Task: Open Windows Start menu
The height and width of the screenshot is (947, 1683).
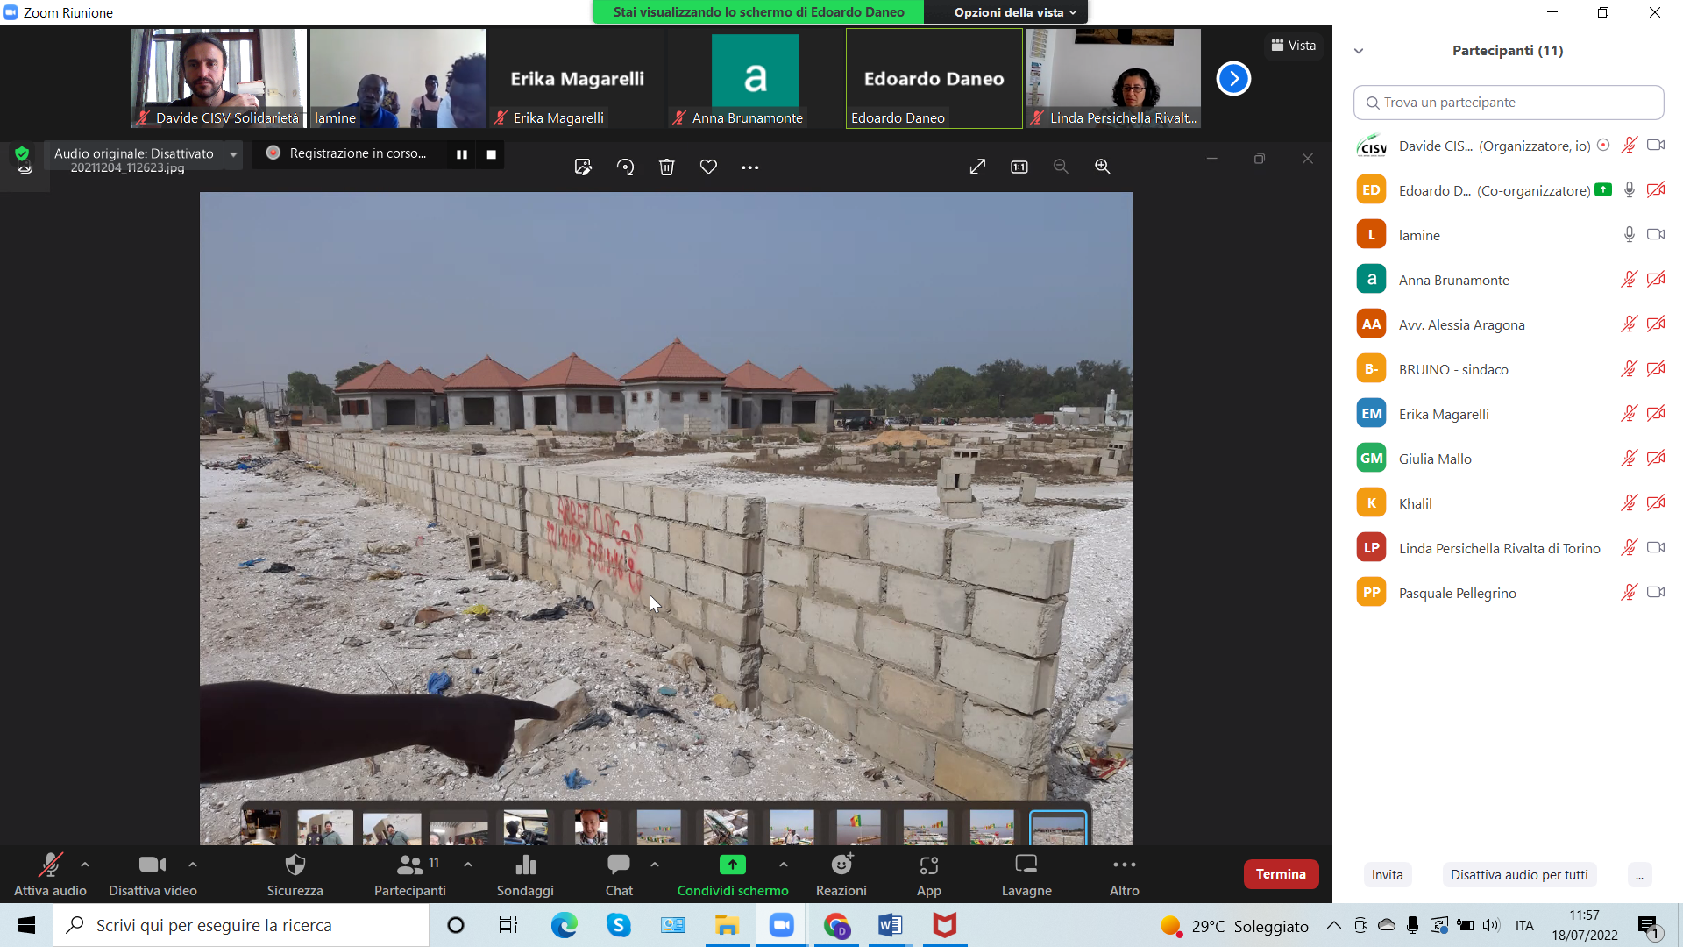Action: click(26, 925)
